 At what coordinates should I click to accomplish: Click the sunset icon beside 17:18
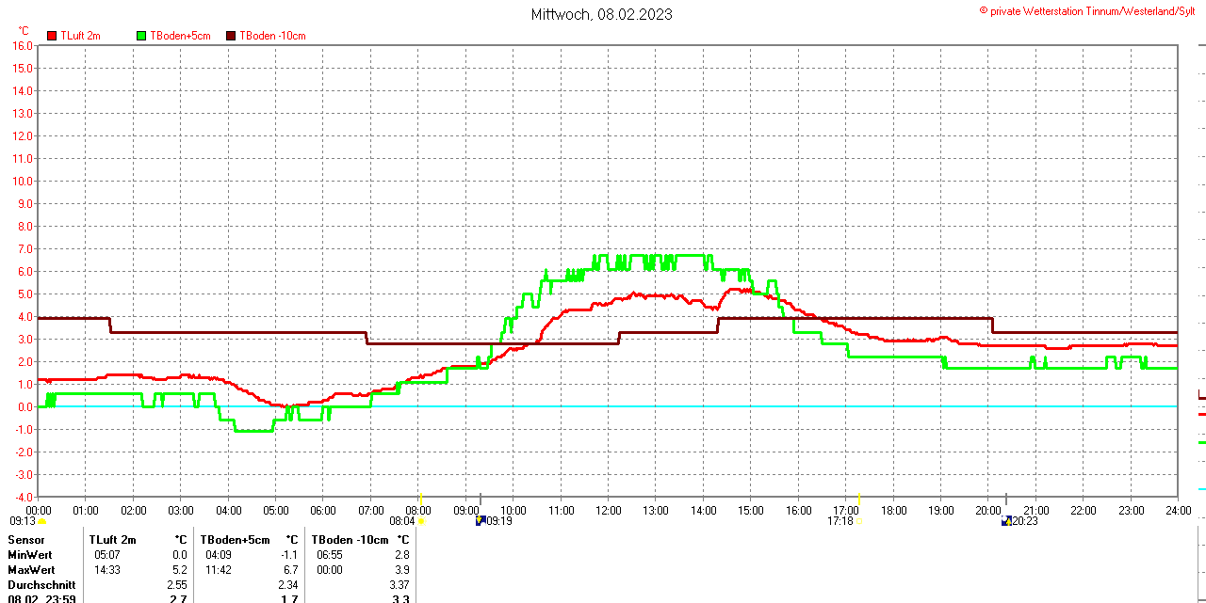point(859,521)
